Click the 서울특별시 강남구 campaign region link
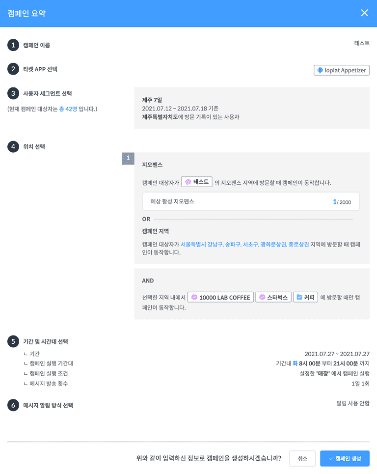Image resolution: width=377 pixels, height=474 pixels. coord(201,244)
